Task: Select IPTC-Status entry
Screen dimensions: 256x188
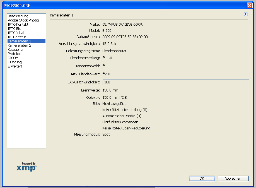Action: (x=26, y=37)
